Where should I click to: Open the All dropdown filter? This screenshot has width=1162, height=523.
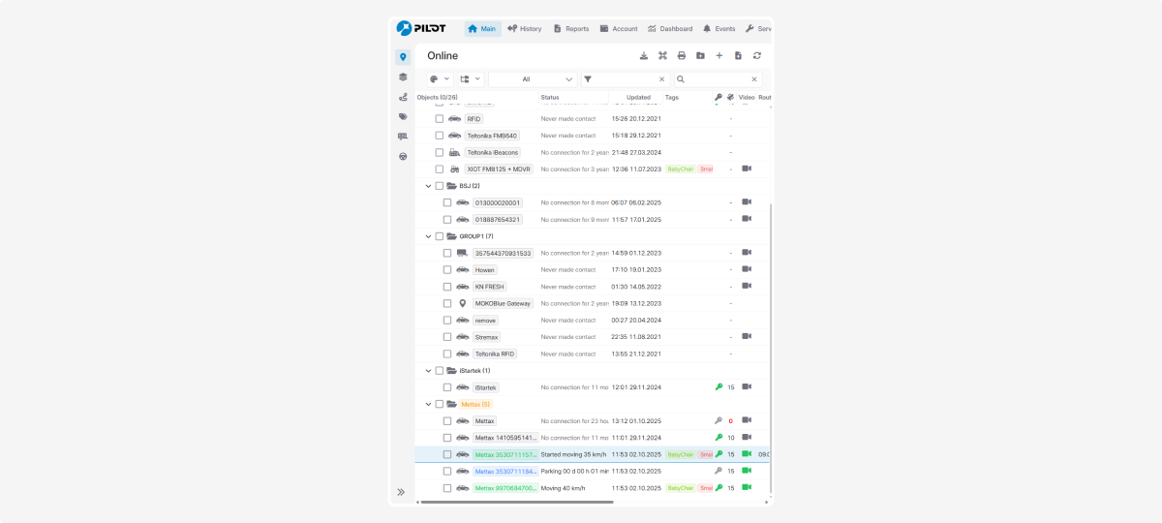point(533,79)
